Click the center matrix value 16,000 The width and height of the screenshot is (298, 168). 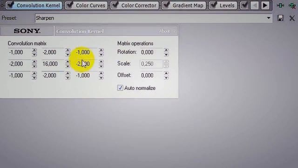pos(53,64)
